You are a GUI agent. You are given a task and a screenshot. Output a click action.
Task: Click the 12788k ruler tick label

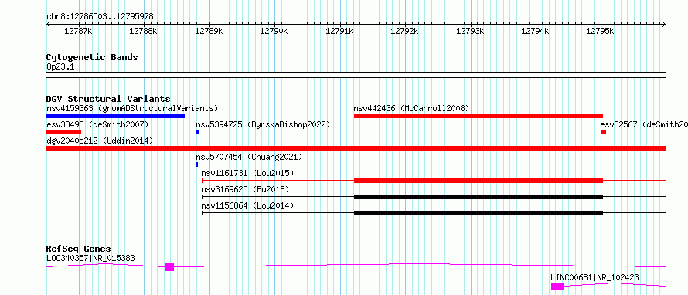click(144, 32)
